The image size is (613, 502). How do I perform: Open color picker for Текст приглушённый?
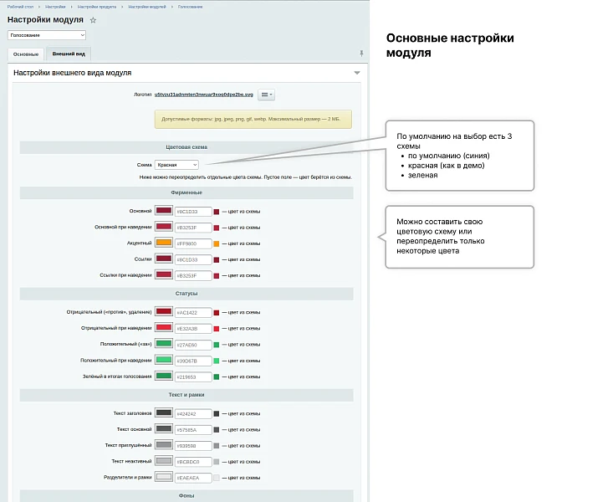(164, 445)
